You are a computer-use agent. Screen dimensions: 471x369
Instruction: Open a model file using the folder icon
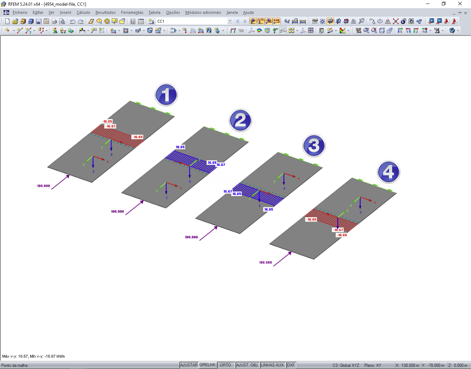[x=15, y=21]
